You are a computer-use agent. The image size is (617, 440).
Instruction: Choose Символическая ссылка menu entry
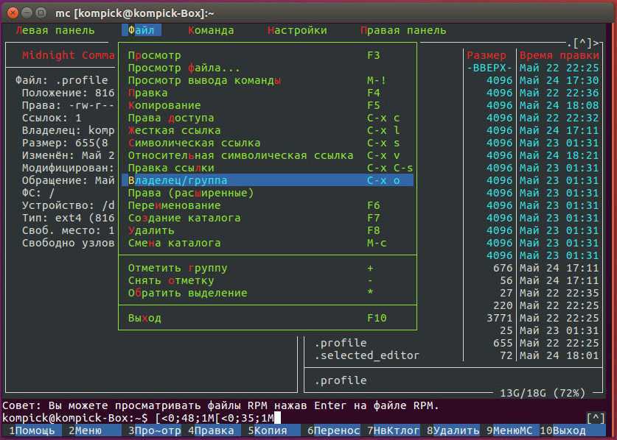click(x=194, y=143)
